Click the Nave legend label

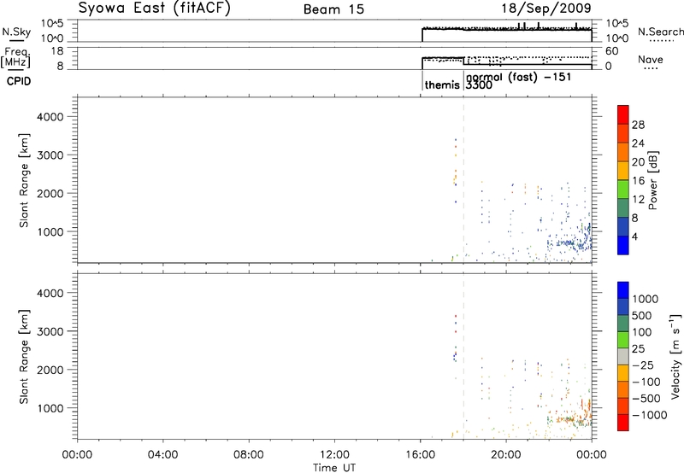(650, 60)
